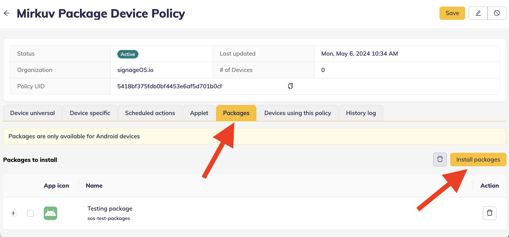Image resolution: width=509 pixels, height=237 pixels.
Task: Click the Install packages button
Action: 478,159
